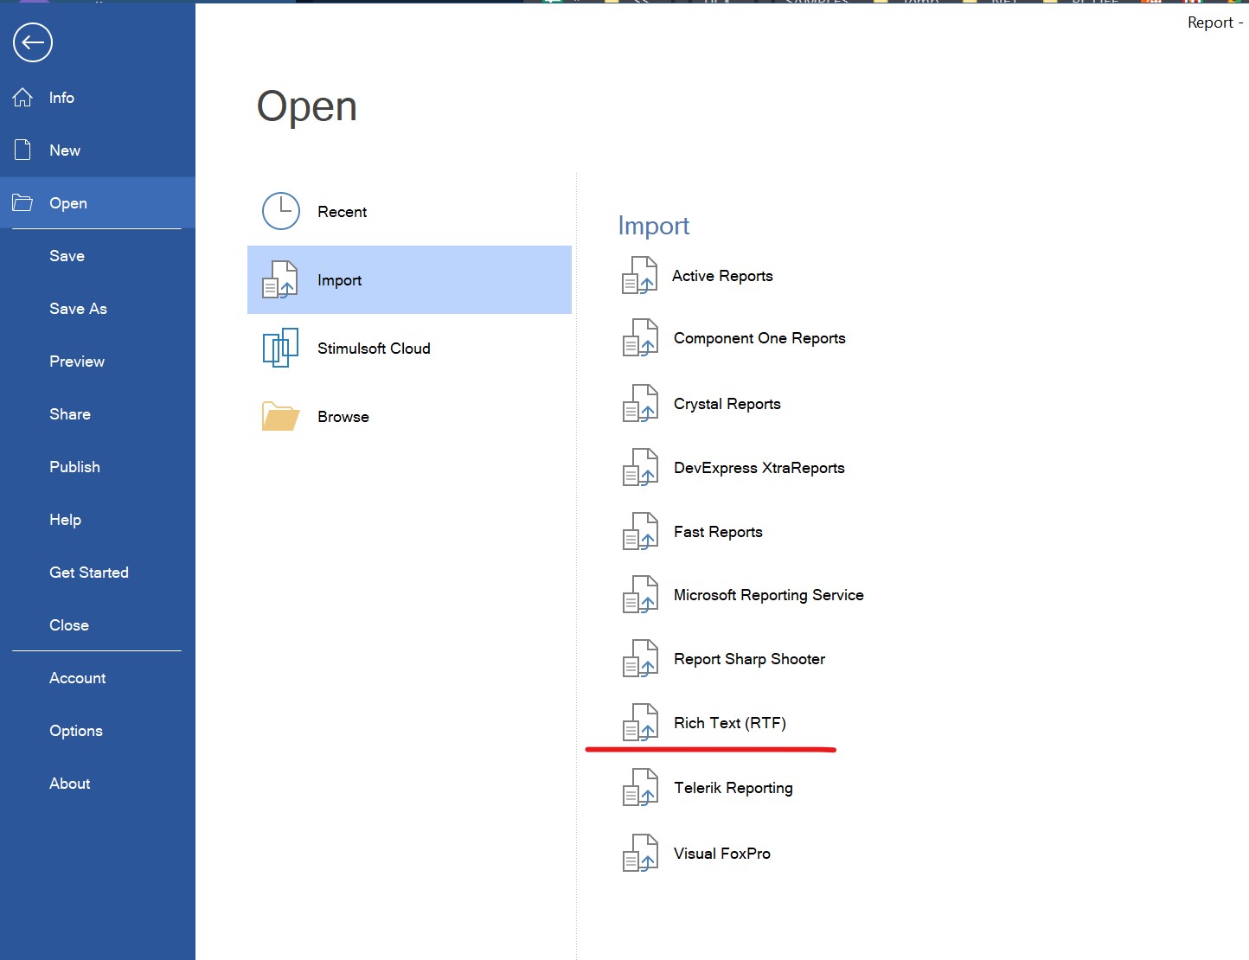Viewport: 1249px width, 960px height.
Task: Import from Rich Text (RTF) text link
Action: 730,723
